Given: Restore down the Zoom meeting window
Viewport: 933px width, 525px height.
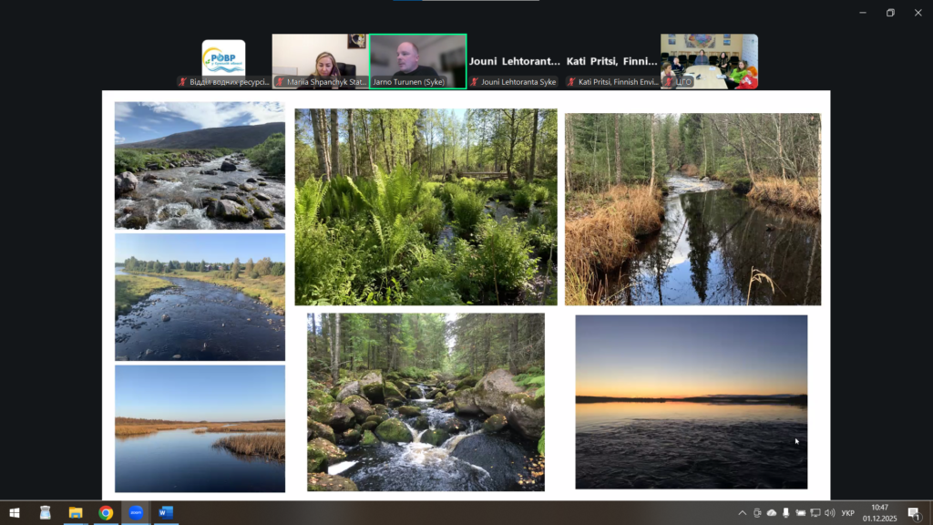Looking at the screenshot, I should click(x=890, y=13).
